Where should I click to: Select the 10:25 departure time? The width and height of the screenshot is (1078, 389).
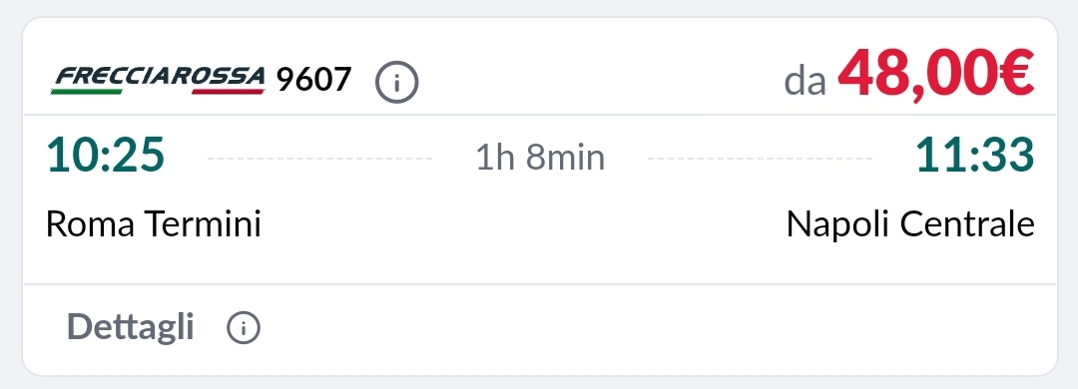point(105,154)
